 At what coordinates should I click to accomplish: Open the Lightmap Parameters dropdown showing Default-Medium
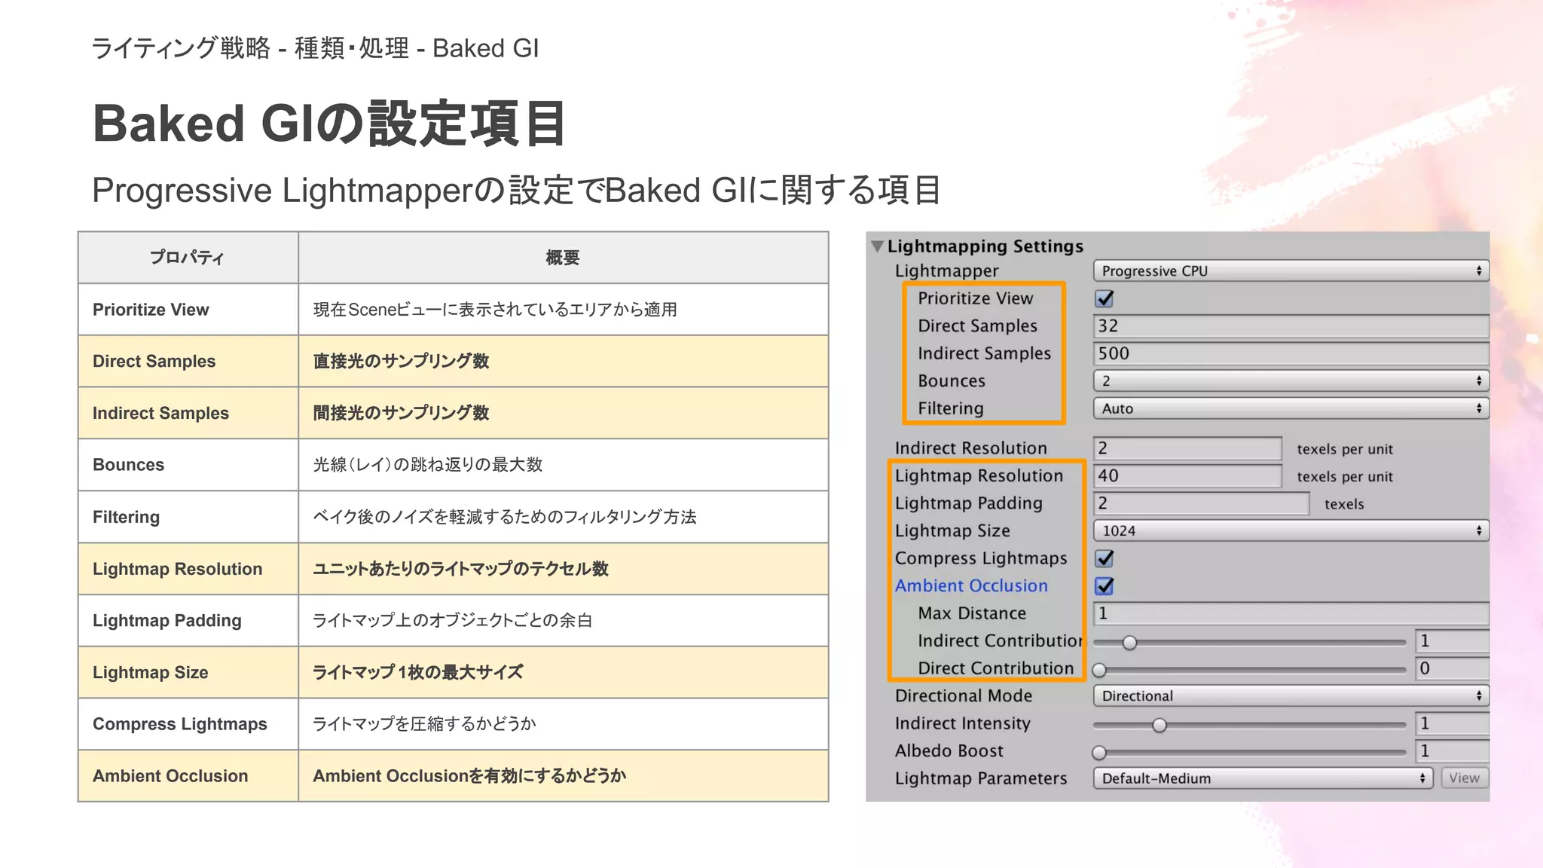coord(1263,778)
